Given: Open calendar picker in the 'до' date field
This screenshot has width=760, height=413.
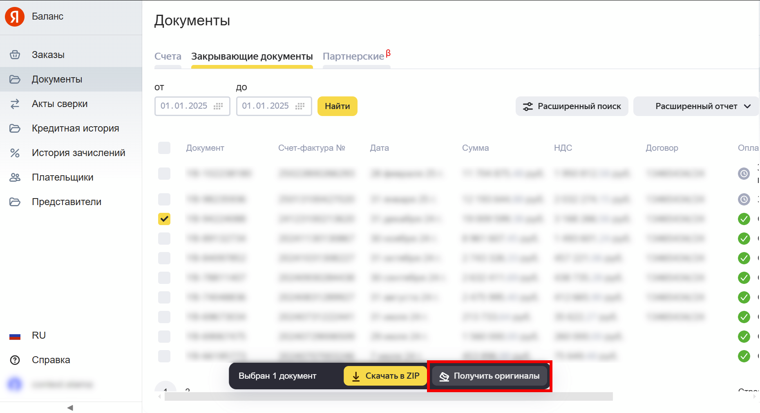Looking at the screenshot, I should 300,106.
